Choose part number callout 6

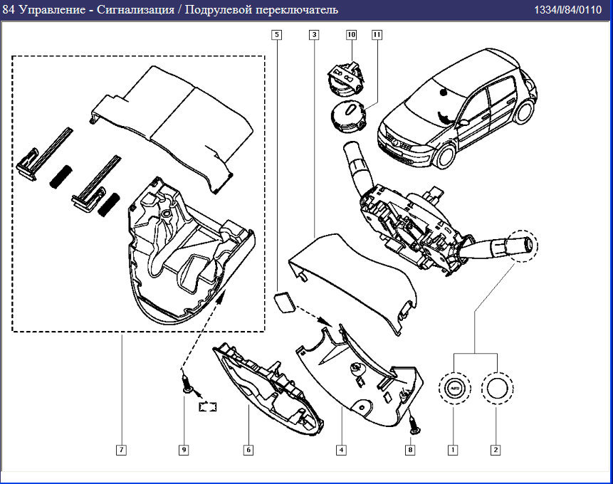(248, 450)
